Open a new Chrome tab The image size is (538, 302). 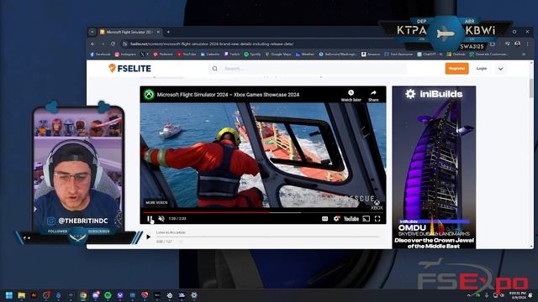click(x=168, y=32)
